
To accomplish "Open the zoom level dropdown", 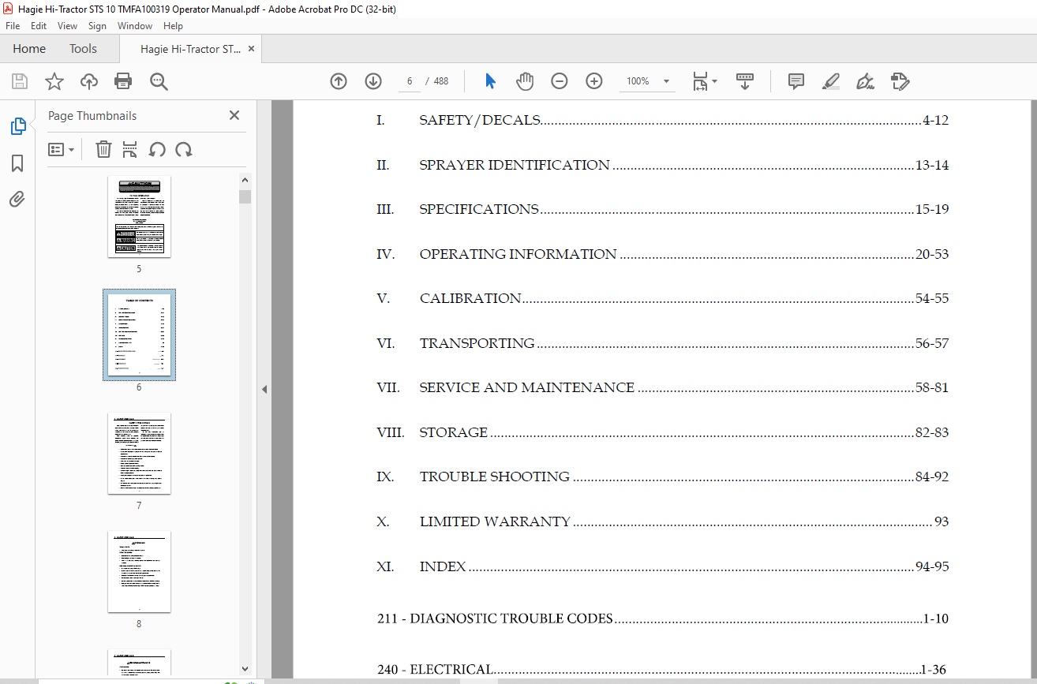I will 666,81.
